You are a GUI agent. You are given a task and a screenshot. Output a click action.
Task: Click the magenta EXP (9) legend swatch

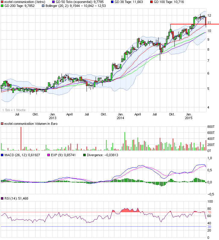[x=49, y=155]
